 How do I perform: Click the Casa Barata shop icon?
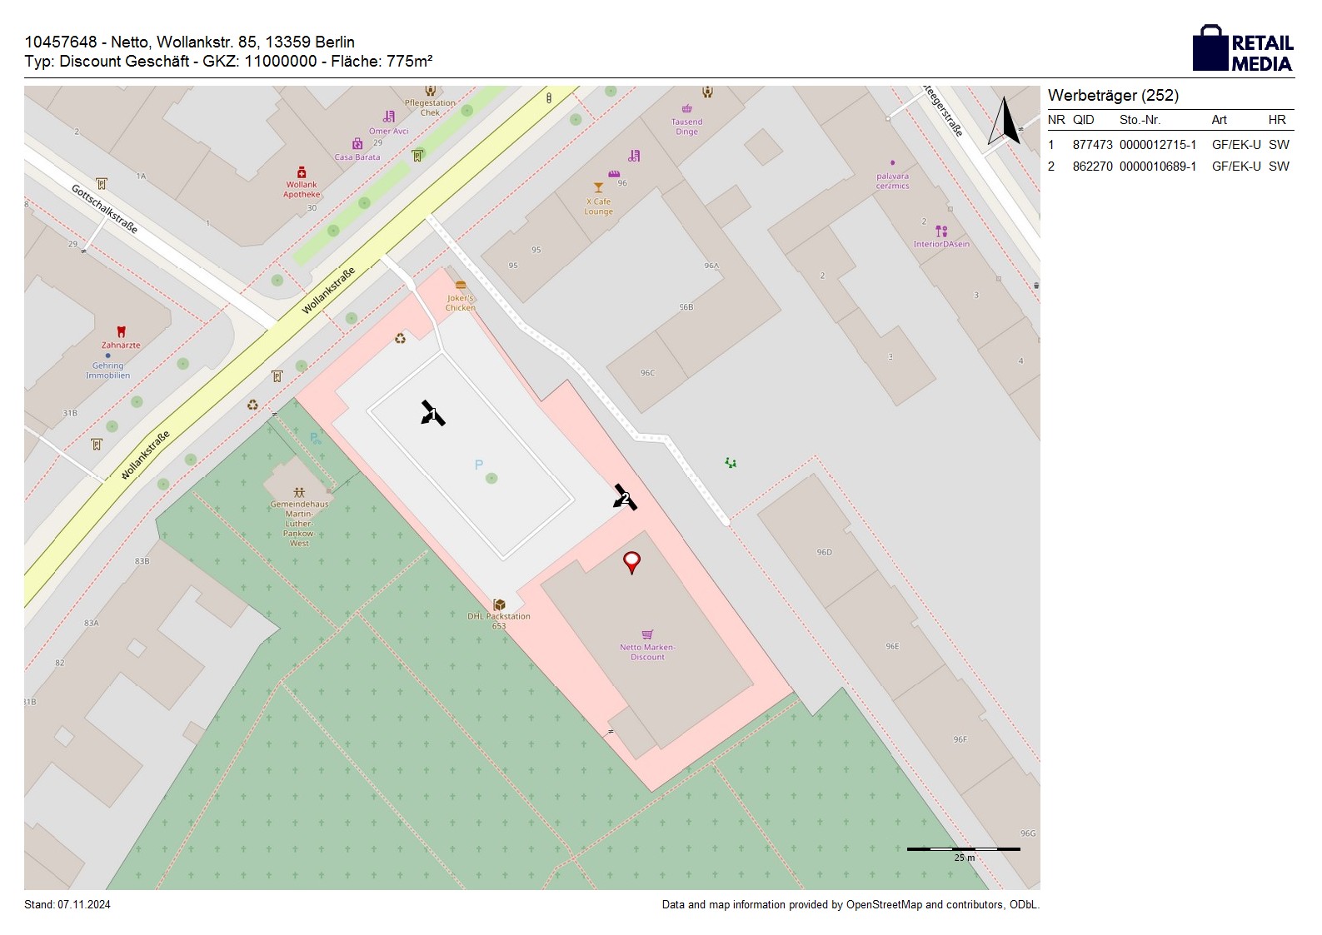tap(357, 144)
